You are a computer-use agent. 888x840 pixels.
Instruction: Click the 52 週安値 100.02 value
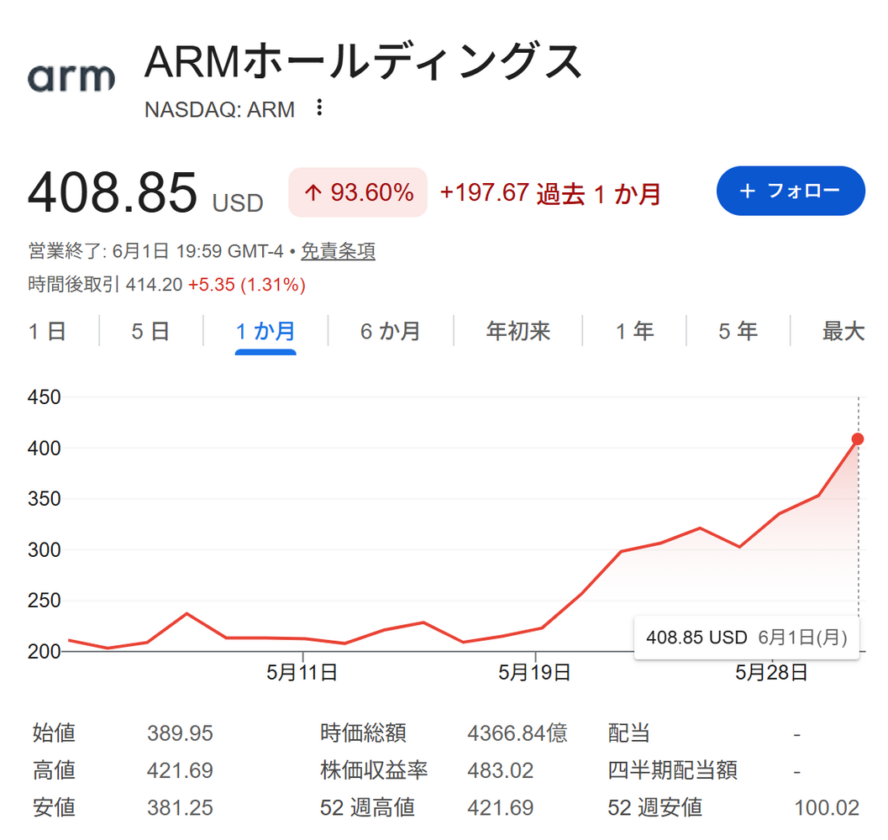[827, 808]
